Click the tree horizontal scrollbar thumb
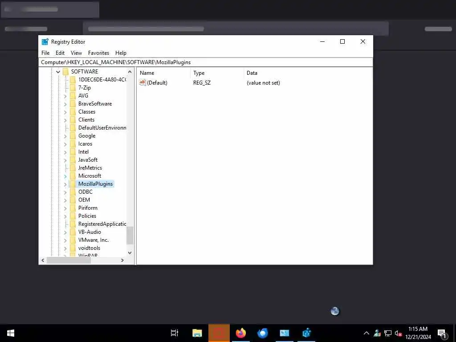 pos(69,260)
